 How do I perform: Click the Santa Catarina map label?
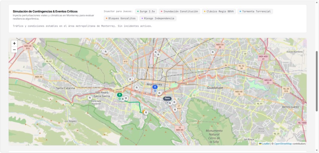[x=66, y=88]
